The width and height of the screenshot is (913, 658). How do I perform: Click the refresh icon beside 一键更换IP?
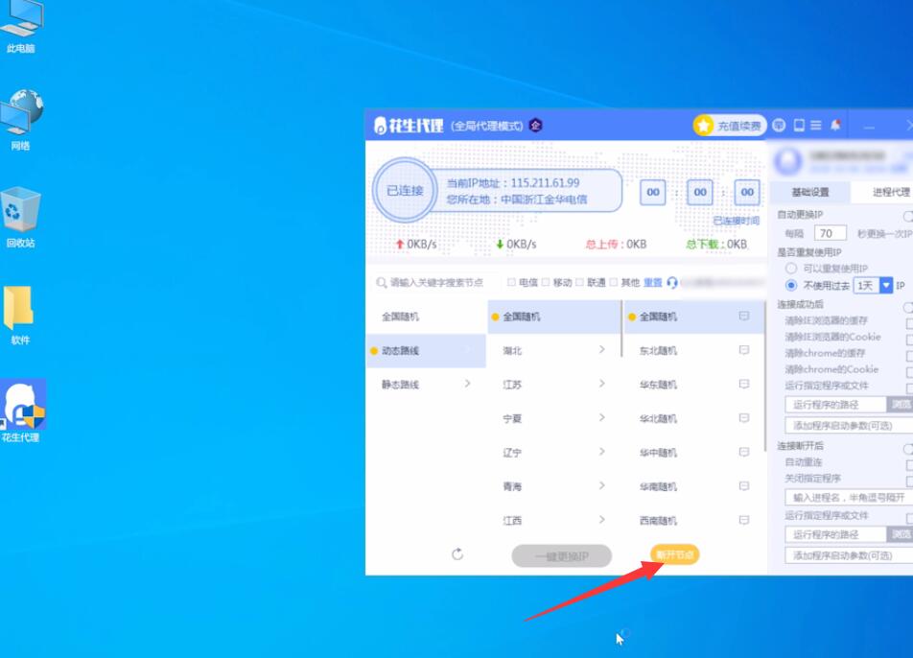(x=457, y=553)
